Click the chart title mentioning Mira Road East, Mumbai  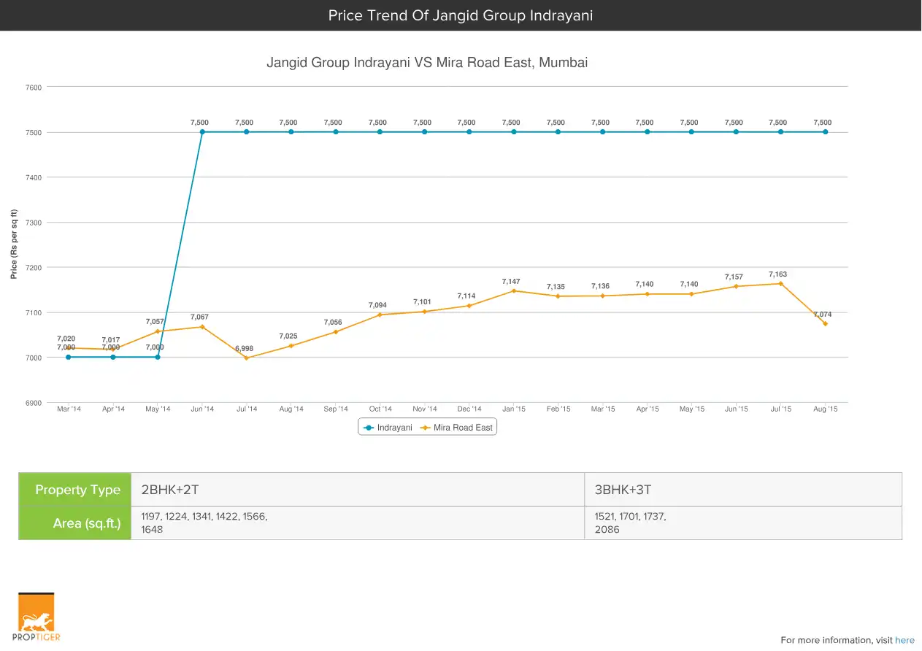pos(427,63)
